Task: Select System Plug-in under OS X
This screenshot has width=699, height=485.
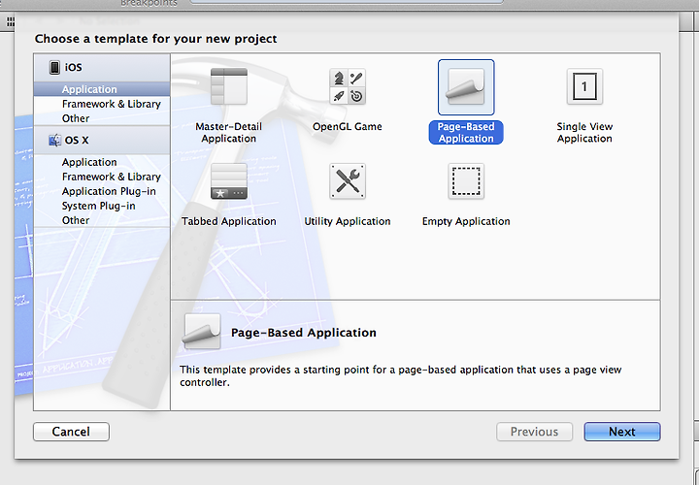Action: coord(102,206)
